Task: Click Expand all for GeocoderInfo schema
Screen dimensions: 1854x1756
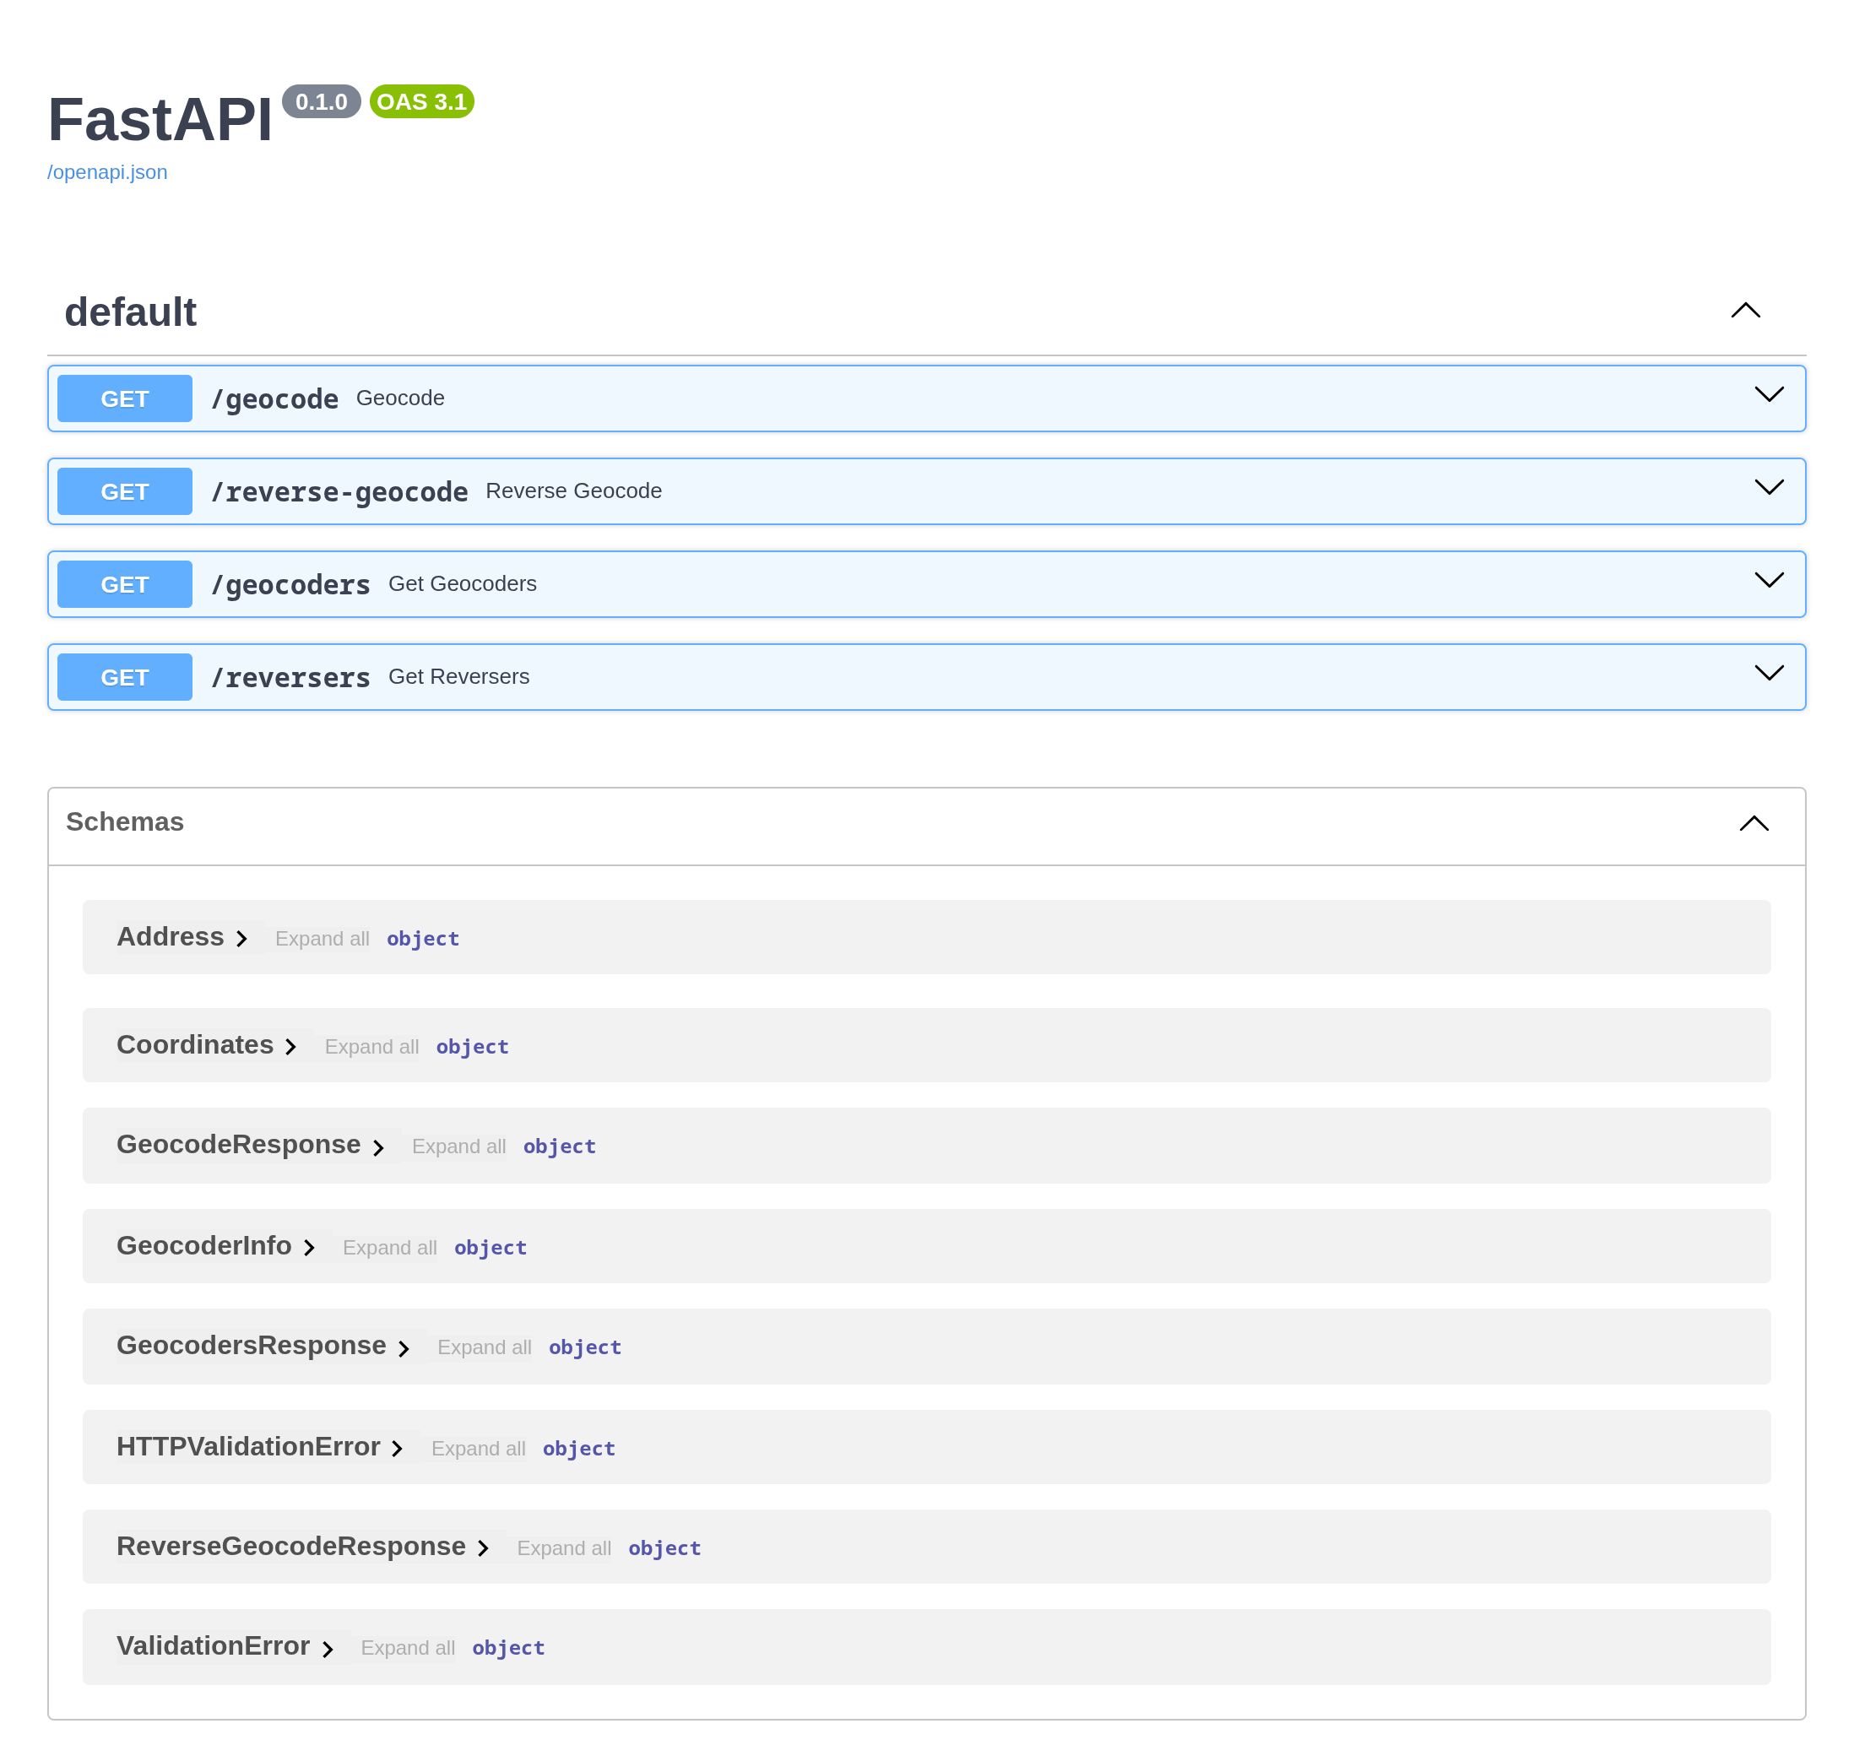Action: tap(389, 1247)
